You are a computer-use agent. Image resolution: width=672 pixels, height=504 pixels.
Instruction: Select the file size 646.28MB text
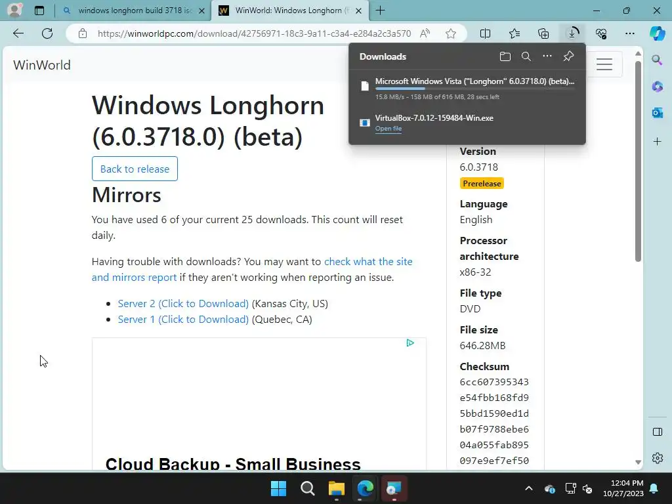point(482,345)
